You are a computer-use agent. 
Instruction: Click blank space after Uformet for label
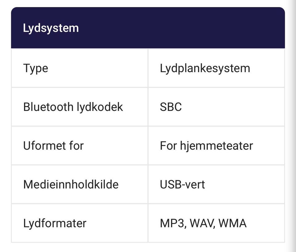click(x=115, y=146)
